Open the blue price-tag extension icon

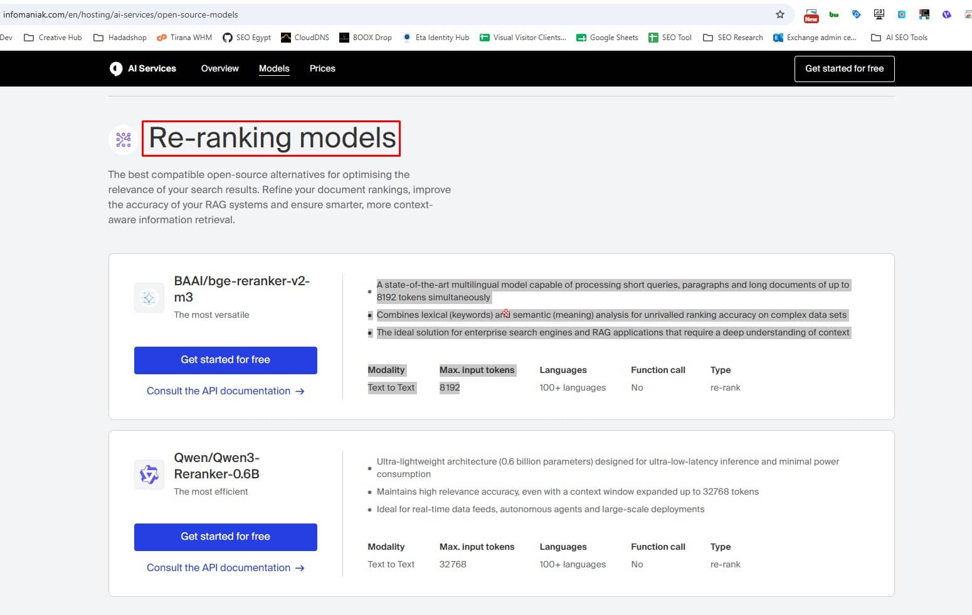(857, 14)
